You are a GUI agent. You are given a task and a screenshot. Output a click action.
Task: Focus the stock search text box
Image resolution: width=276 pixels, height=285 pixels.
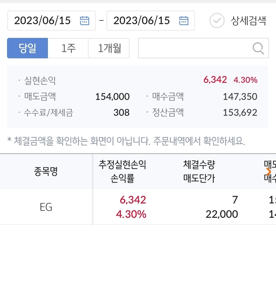pos(203,48)
